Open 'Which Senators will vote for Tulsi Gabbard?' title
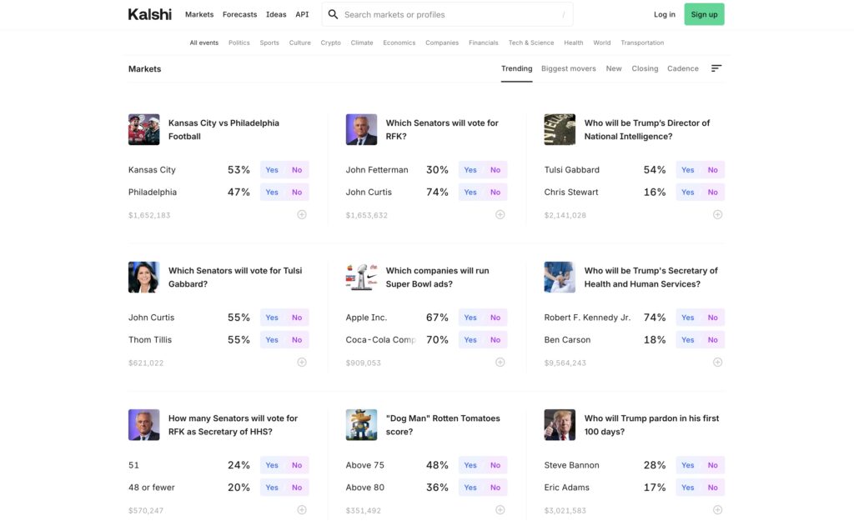854x526 pixels. tap(234, 277)
